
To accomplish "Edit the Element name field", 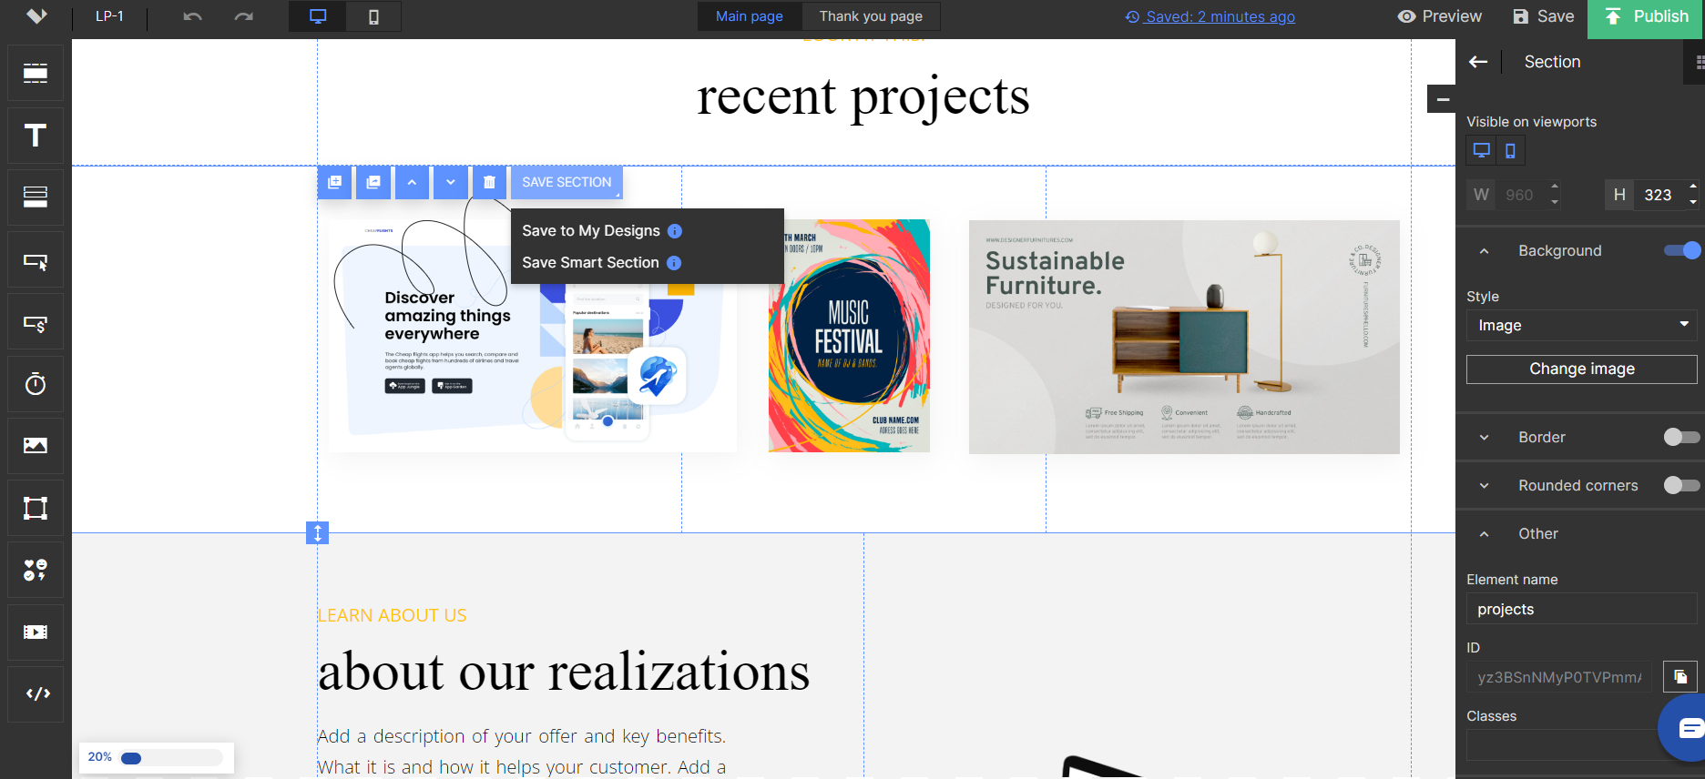I will pos(1582,609).
